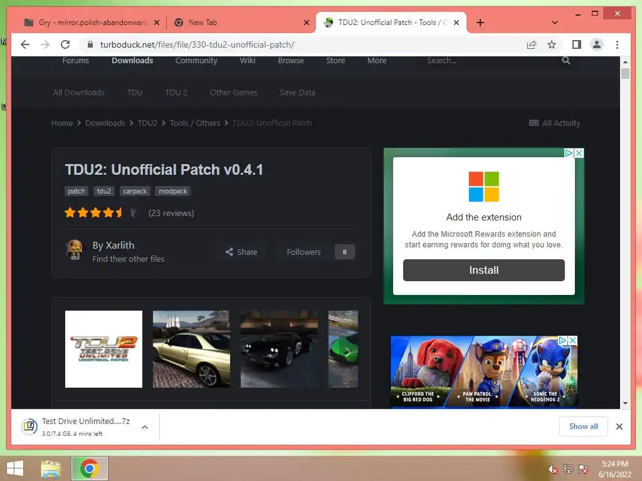Select Save Data submenu link

point(297,93)
